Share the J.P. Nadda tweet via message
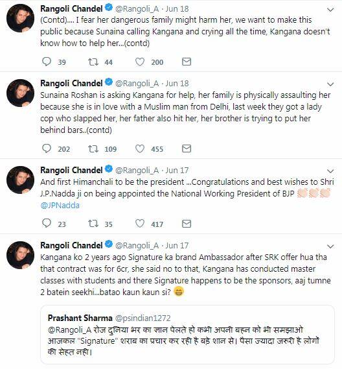 [187, 224]
